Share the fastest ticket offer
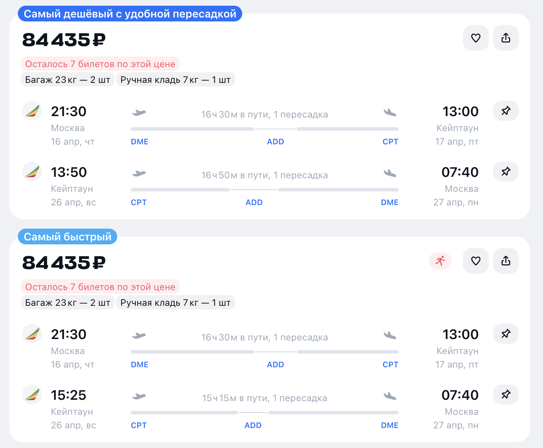543x448 pixels. pyautogui.click(x=505, y=261)
